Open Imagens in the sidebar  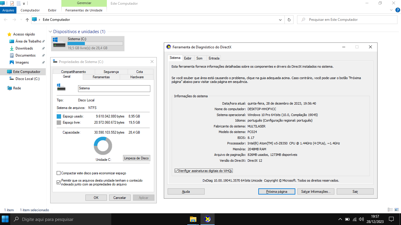point(22,62)
